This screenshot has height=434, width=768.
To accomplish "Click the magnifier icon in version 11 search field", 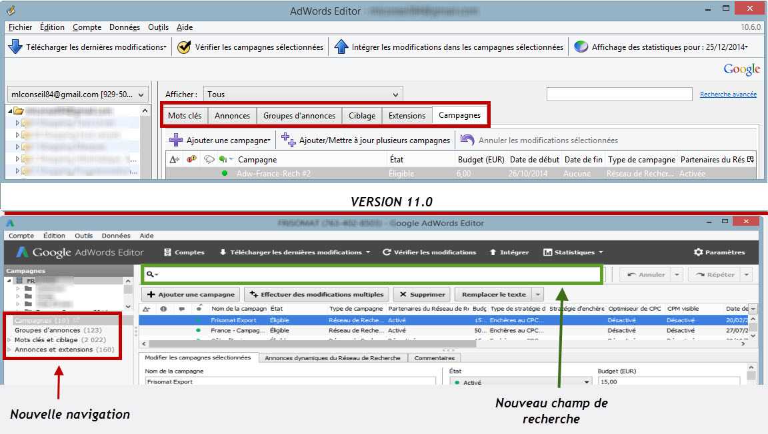I will [150, 274].
